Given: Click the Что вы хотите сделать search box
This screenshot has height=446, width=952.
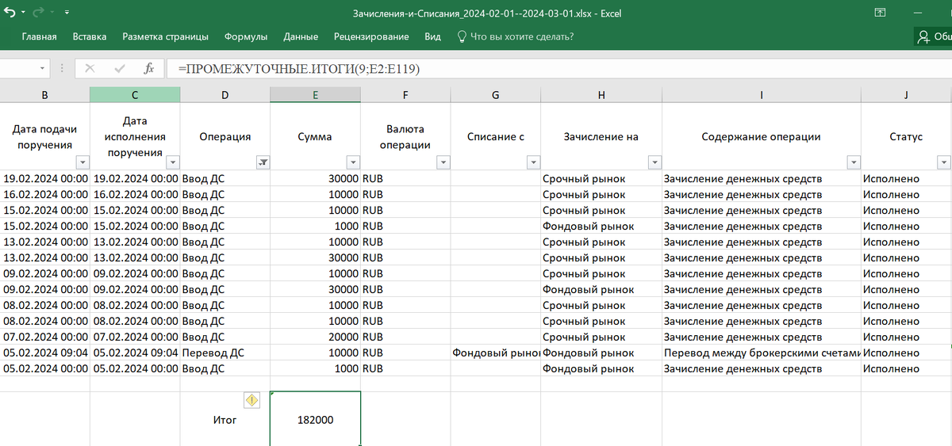Looking at the screenshot, I should [521, 36].
